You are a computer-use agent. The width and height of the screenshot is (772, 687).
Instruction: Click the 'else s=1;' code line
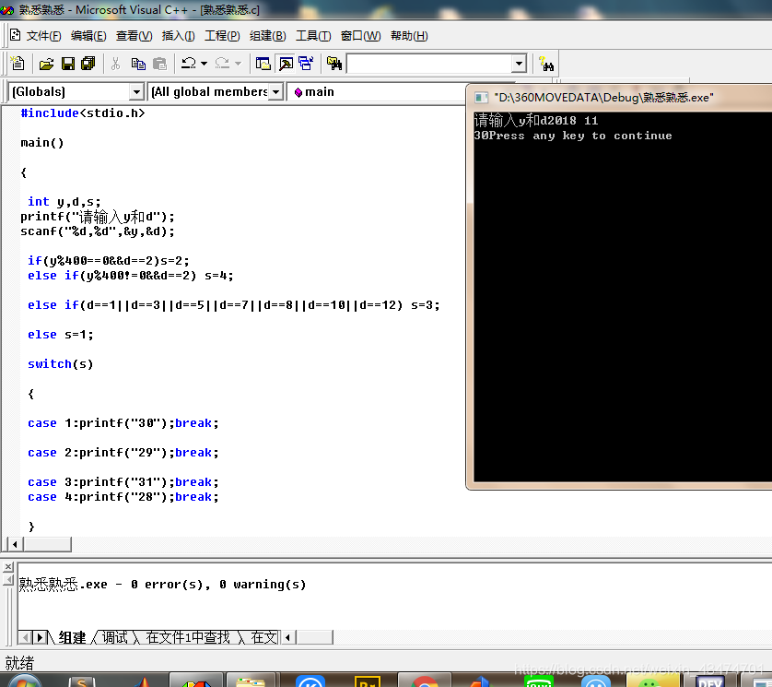point(60,335)
